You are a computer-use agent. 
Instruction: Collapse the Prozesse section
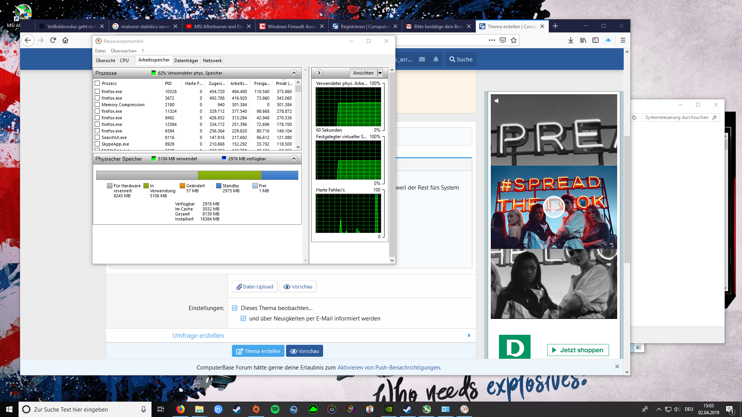pyautogui.click(x=294, y=73)
